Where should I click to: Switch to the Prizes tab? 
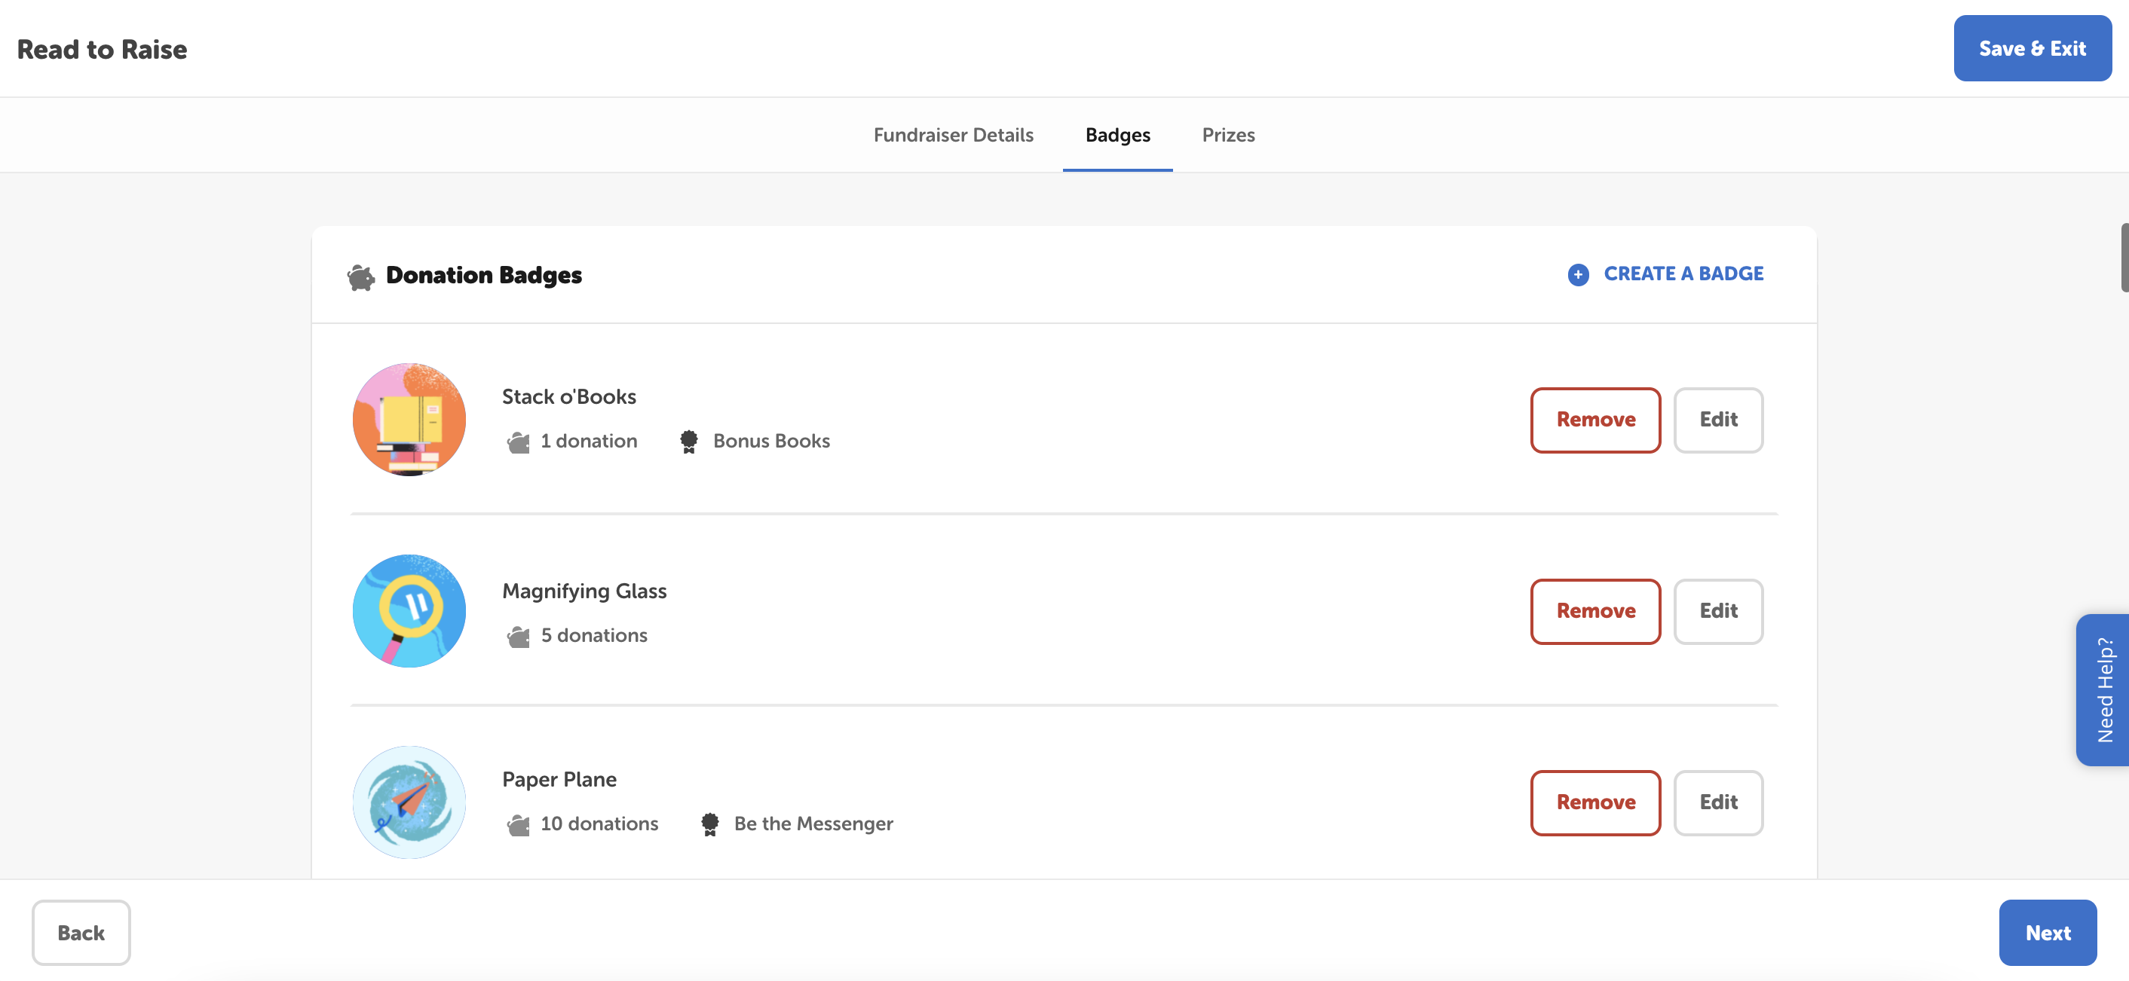[1228, 135]
